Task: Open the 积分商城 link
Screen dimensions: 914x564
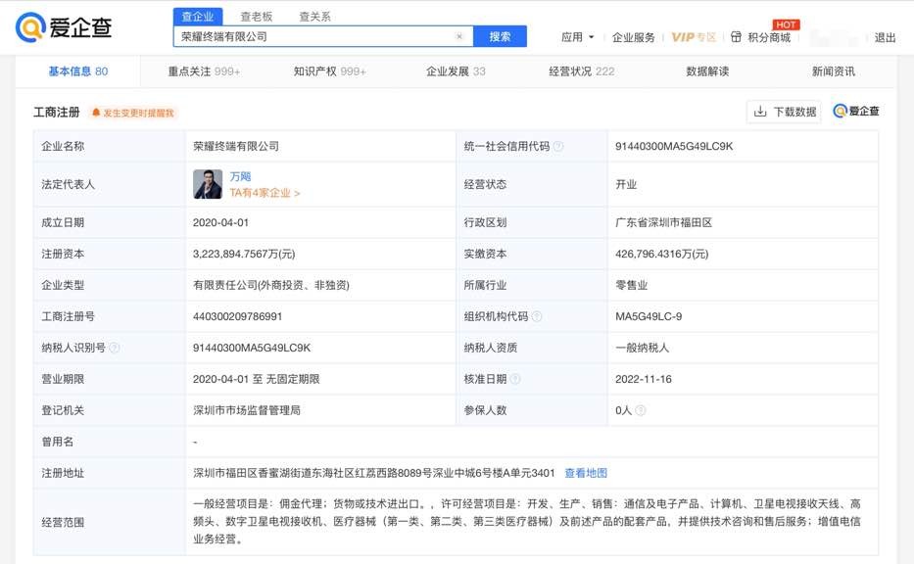Action: tap(769, 37)
